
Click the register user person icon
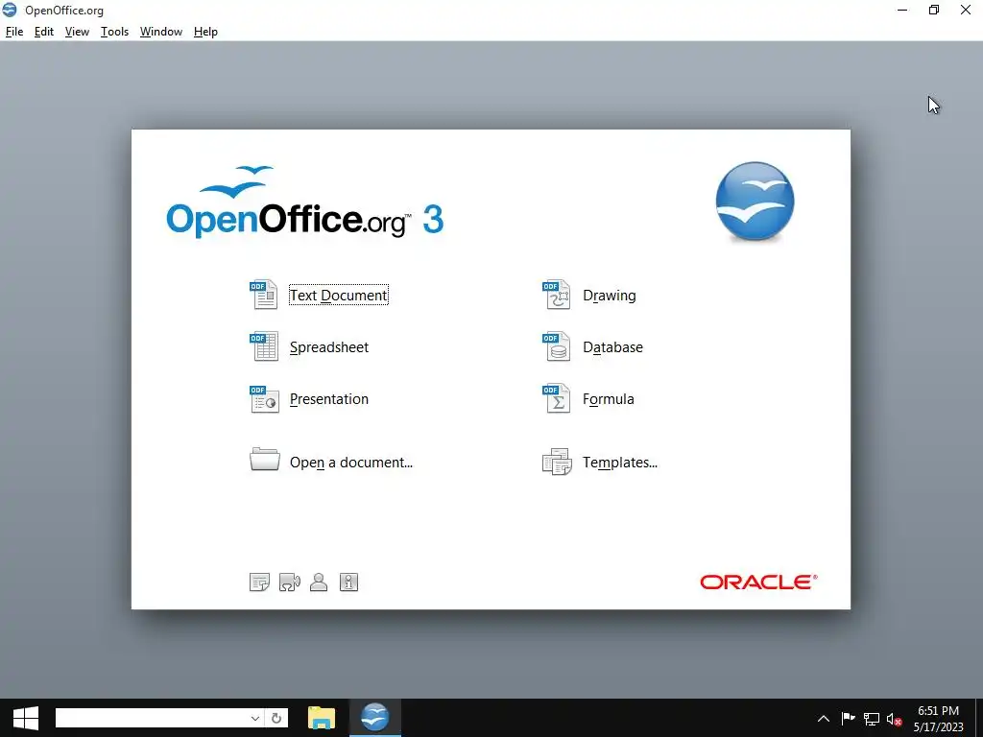pyautogui.click(x=319, y=582)
